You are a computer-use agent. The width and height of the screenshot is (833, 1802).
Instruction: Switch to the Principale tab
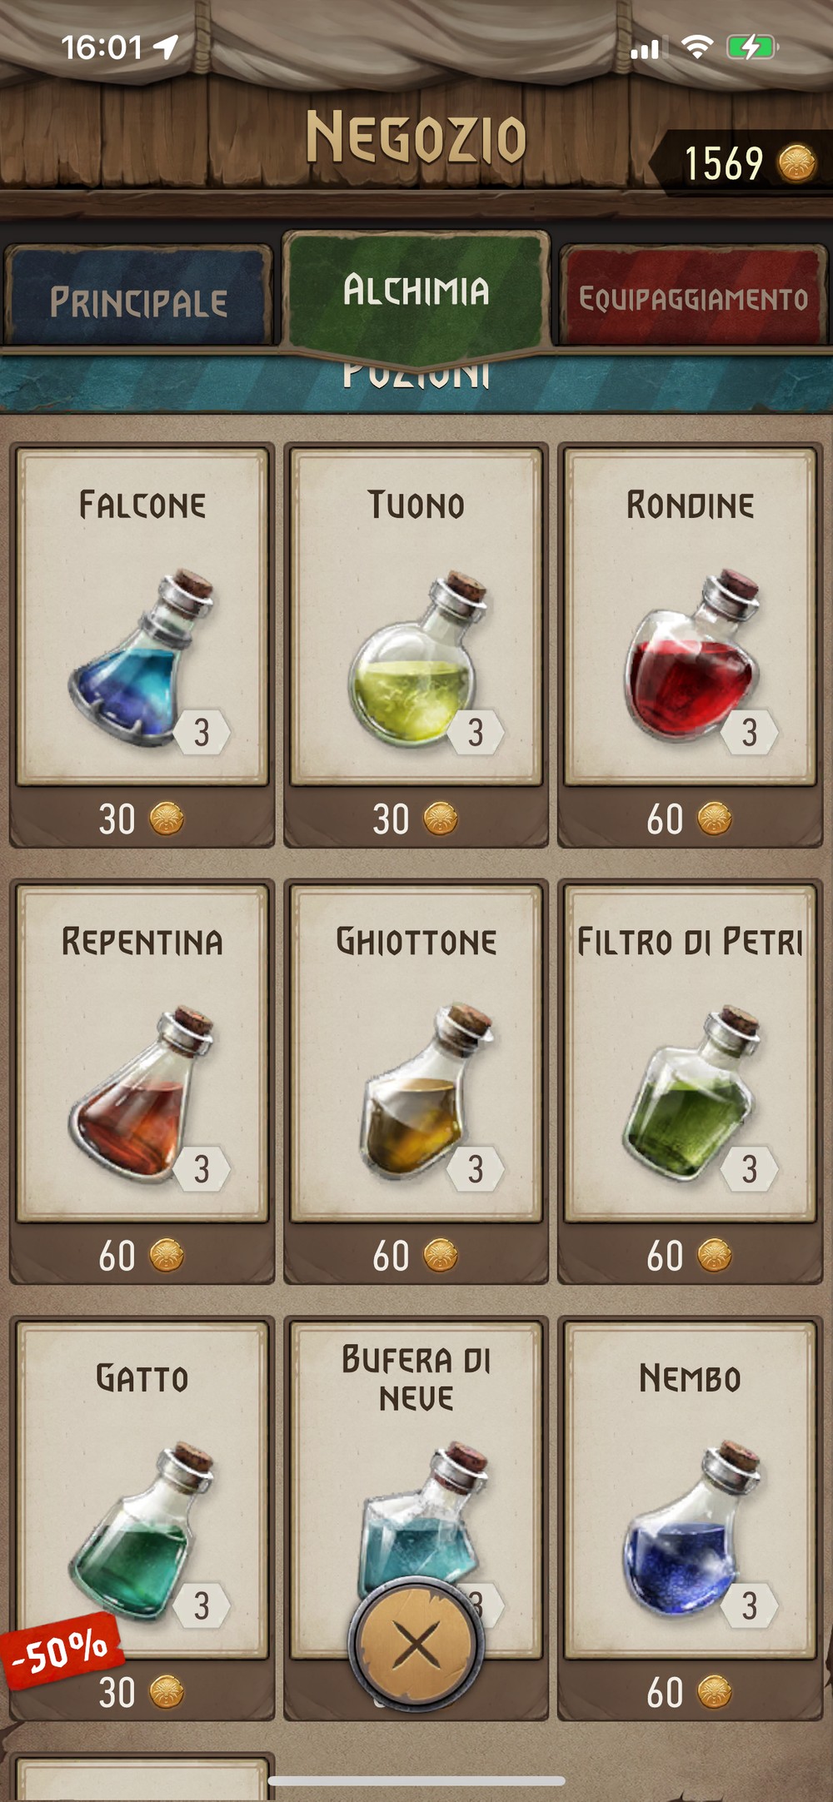coord(138,296)
